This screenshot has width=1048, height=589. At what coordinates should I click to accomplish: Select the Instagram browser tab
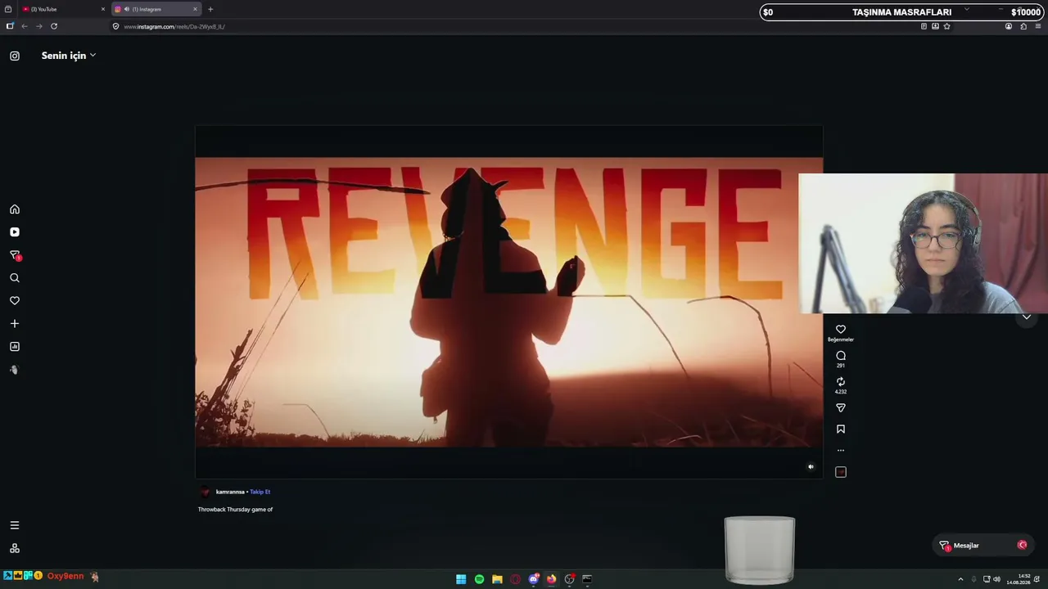pos(156,9)
